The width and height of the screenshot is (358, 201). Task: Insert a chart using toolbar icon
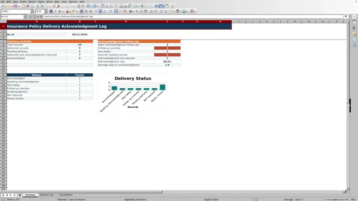click(x=126, y=6)
